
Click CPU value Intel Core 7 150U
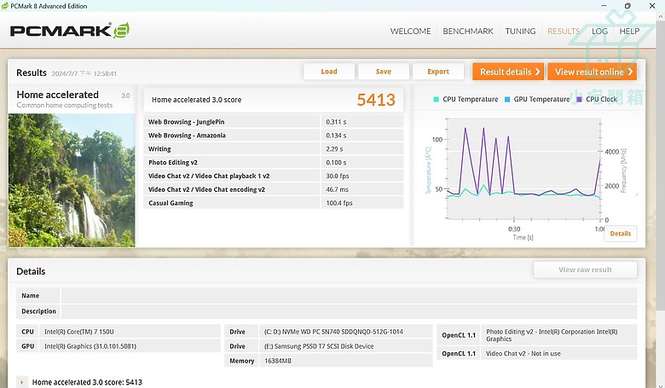coord(79,332)
